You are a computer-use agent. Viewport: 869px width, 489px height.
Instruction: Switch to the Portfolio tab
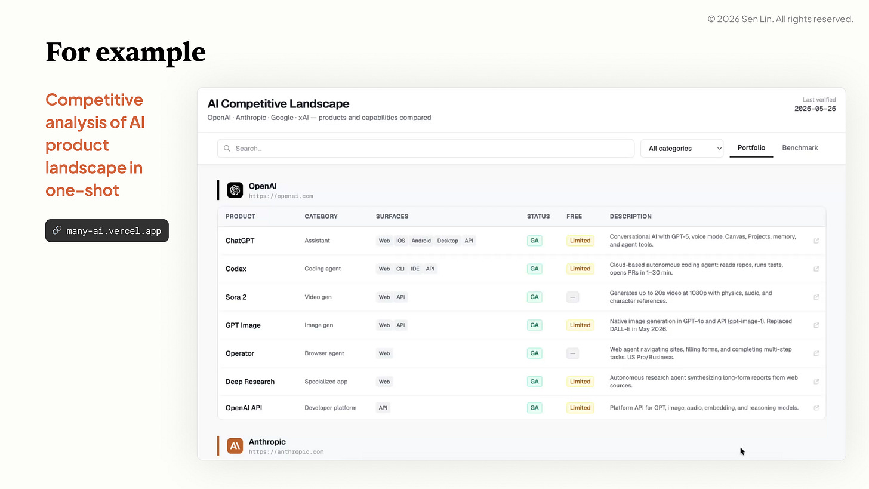(751, 148)
